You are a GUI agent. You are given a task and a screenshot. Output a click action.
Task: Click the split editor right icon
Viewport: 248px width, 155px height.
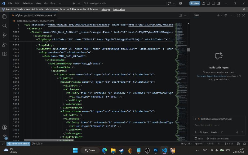[180, 15]
